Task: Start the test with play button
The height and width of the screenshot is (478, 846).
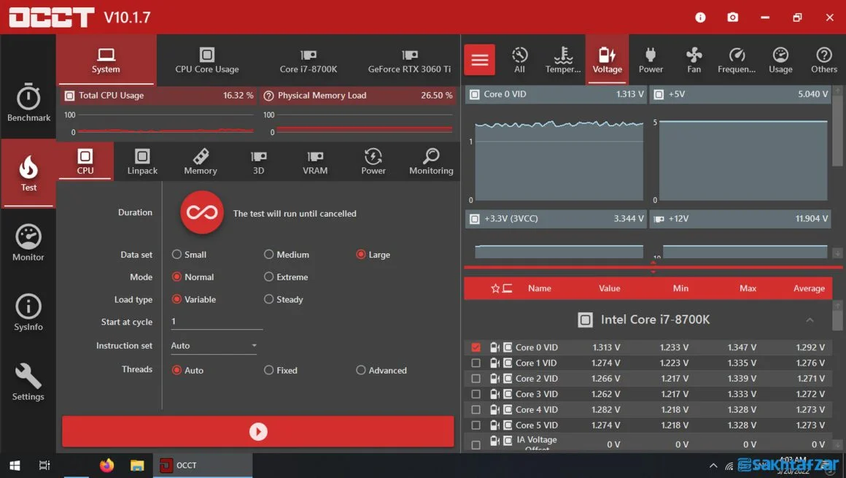Action: point(258,431)
